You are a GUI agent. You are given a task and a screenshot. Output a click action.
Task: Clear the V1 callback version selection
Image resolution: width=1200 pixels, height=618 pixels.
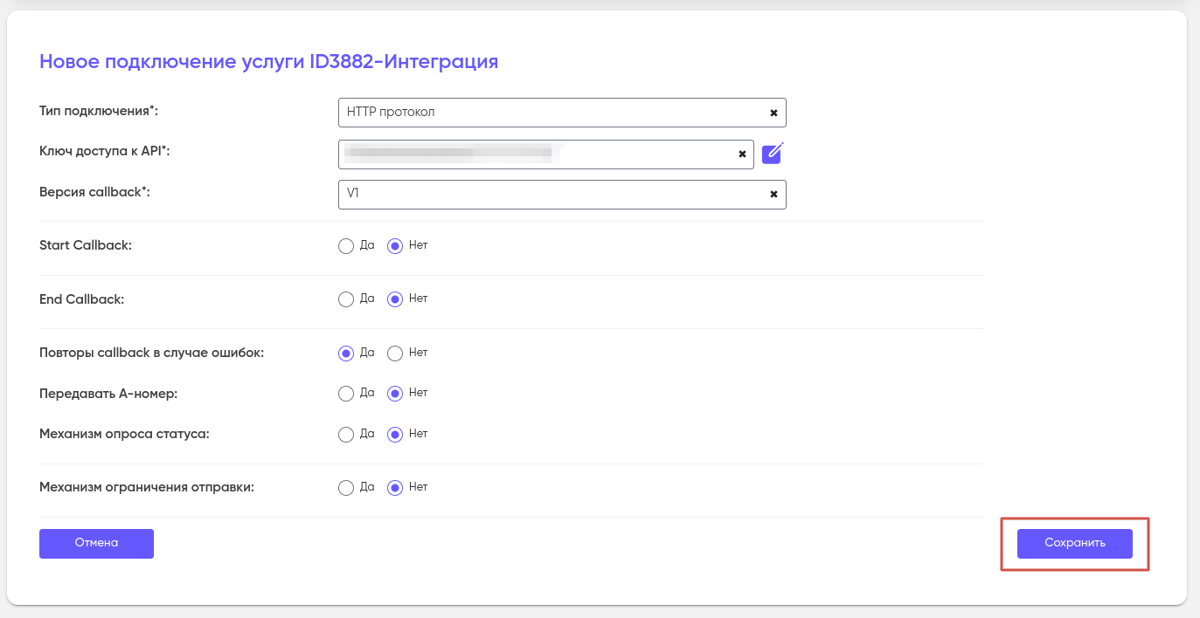(773, 195)
